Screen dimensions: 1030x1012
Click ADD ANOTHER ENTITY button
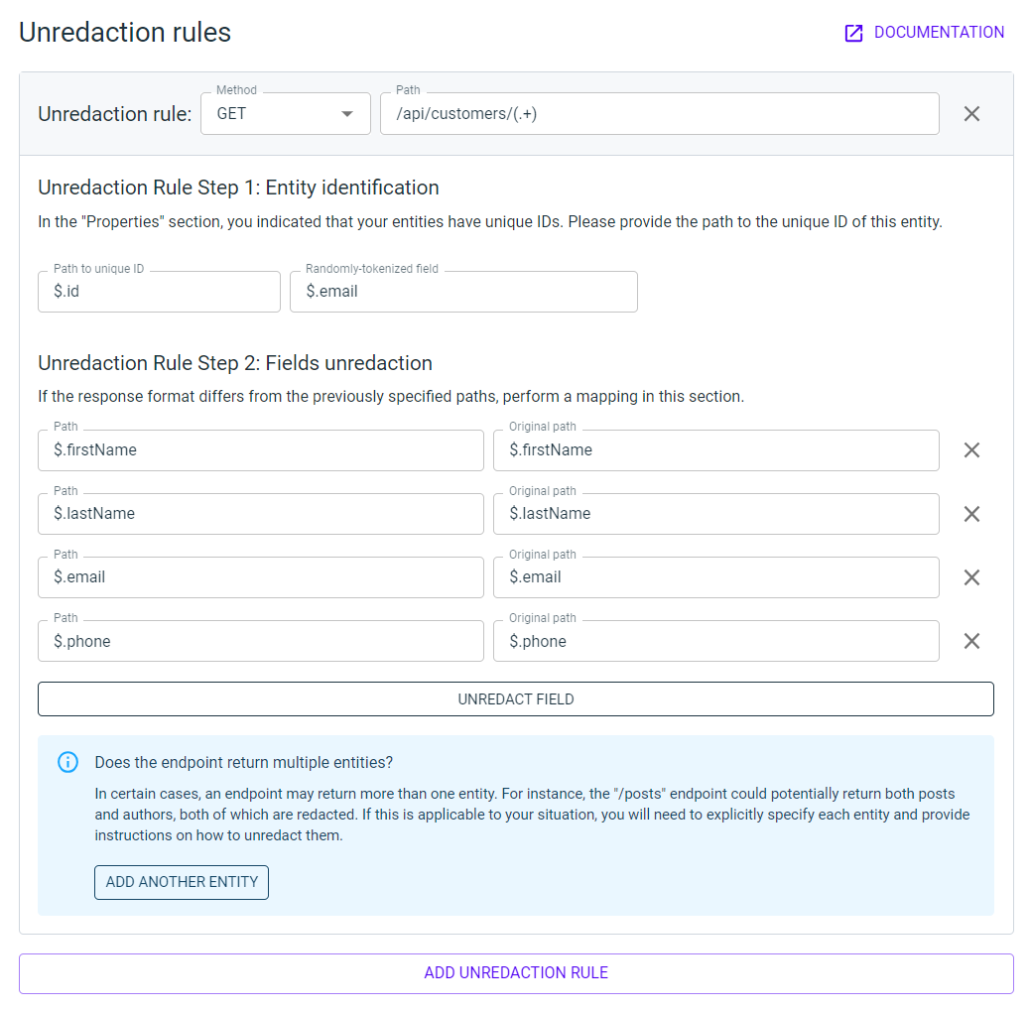(182, 882)
